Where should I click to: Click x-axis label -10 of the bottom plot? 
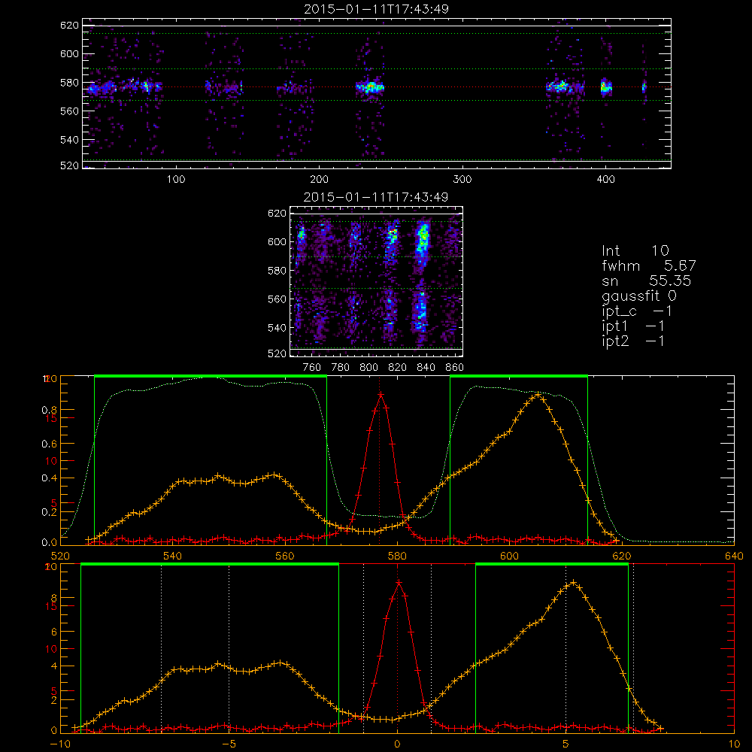[60, 744]
